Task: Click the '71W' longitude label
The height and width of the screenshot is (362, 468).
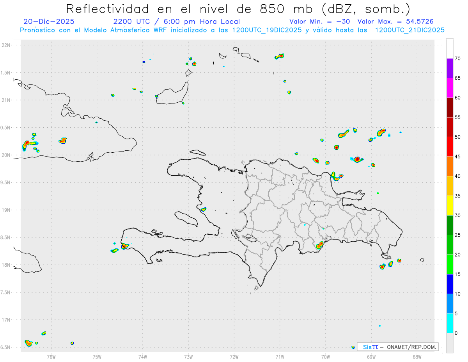Action: coord(280,357)
